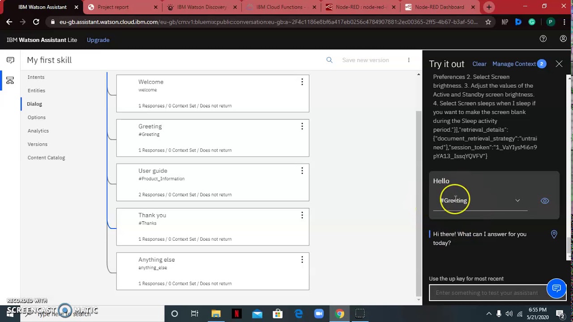
Task: Open the User guide node options menu
Action: [x=302, y=171]
